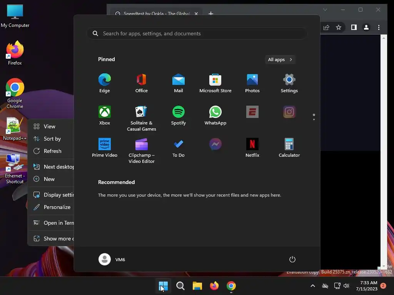Click Chrome's share page icon
Screen dimensions: 394x295
tap(326, 27)
